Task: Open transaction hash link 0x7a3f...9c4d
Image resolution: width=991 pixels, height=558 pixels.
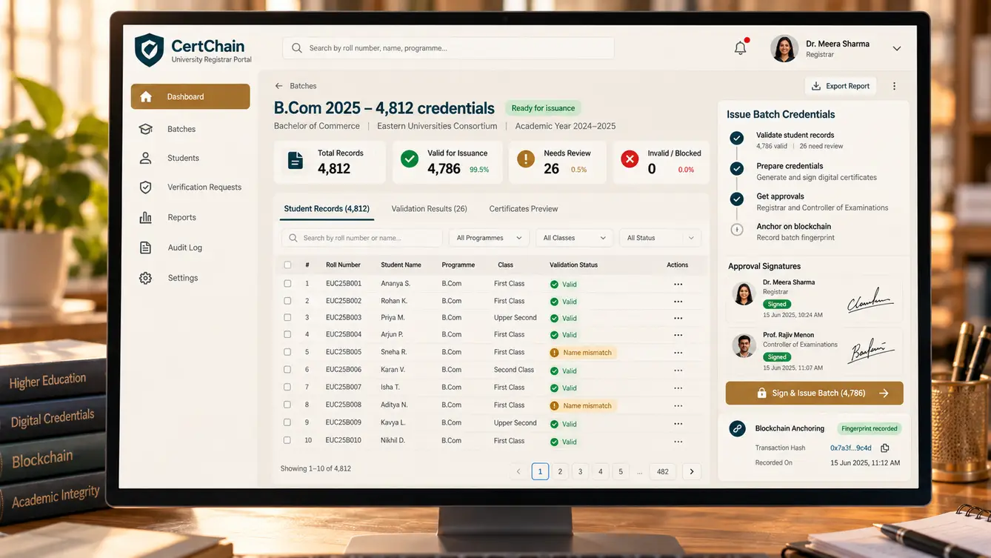Action: point(850,448)
